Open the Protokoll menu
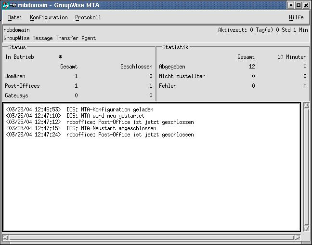The height and width of the screenshot is (245, 312). pyautogui.click(x=88, y=17)
